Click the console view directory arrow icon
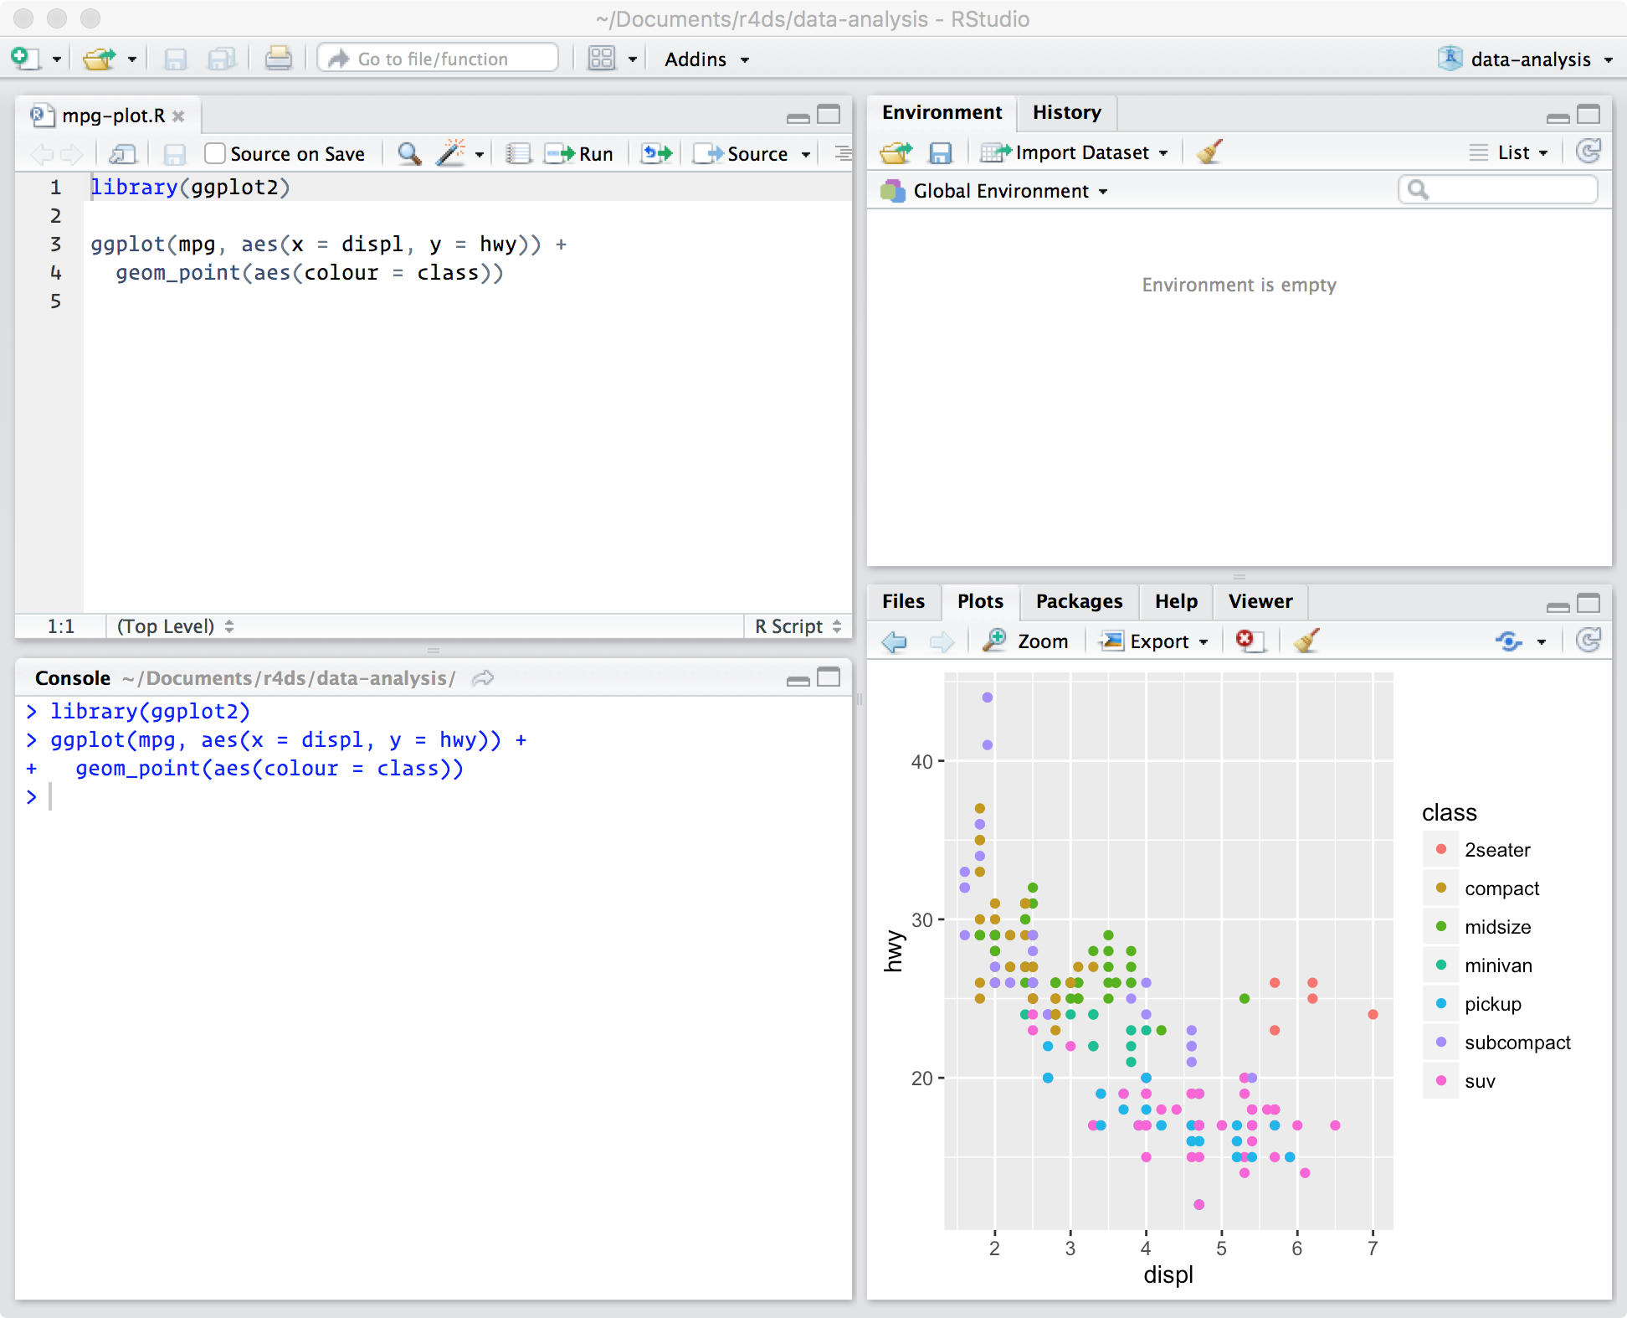Image resolution: width=1627 pixels, height=1318 pixels. pyautogui.click(x=483, y=678)
